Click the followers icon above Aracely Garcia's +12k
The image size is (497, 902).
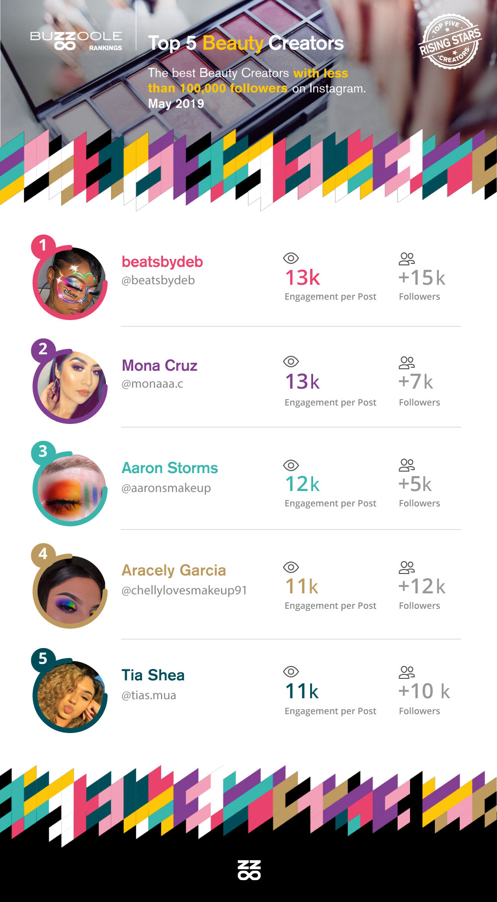[x=407, y=567]
